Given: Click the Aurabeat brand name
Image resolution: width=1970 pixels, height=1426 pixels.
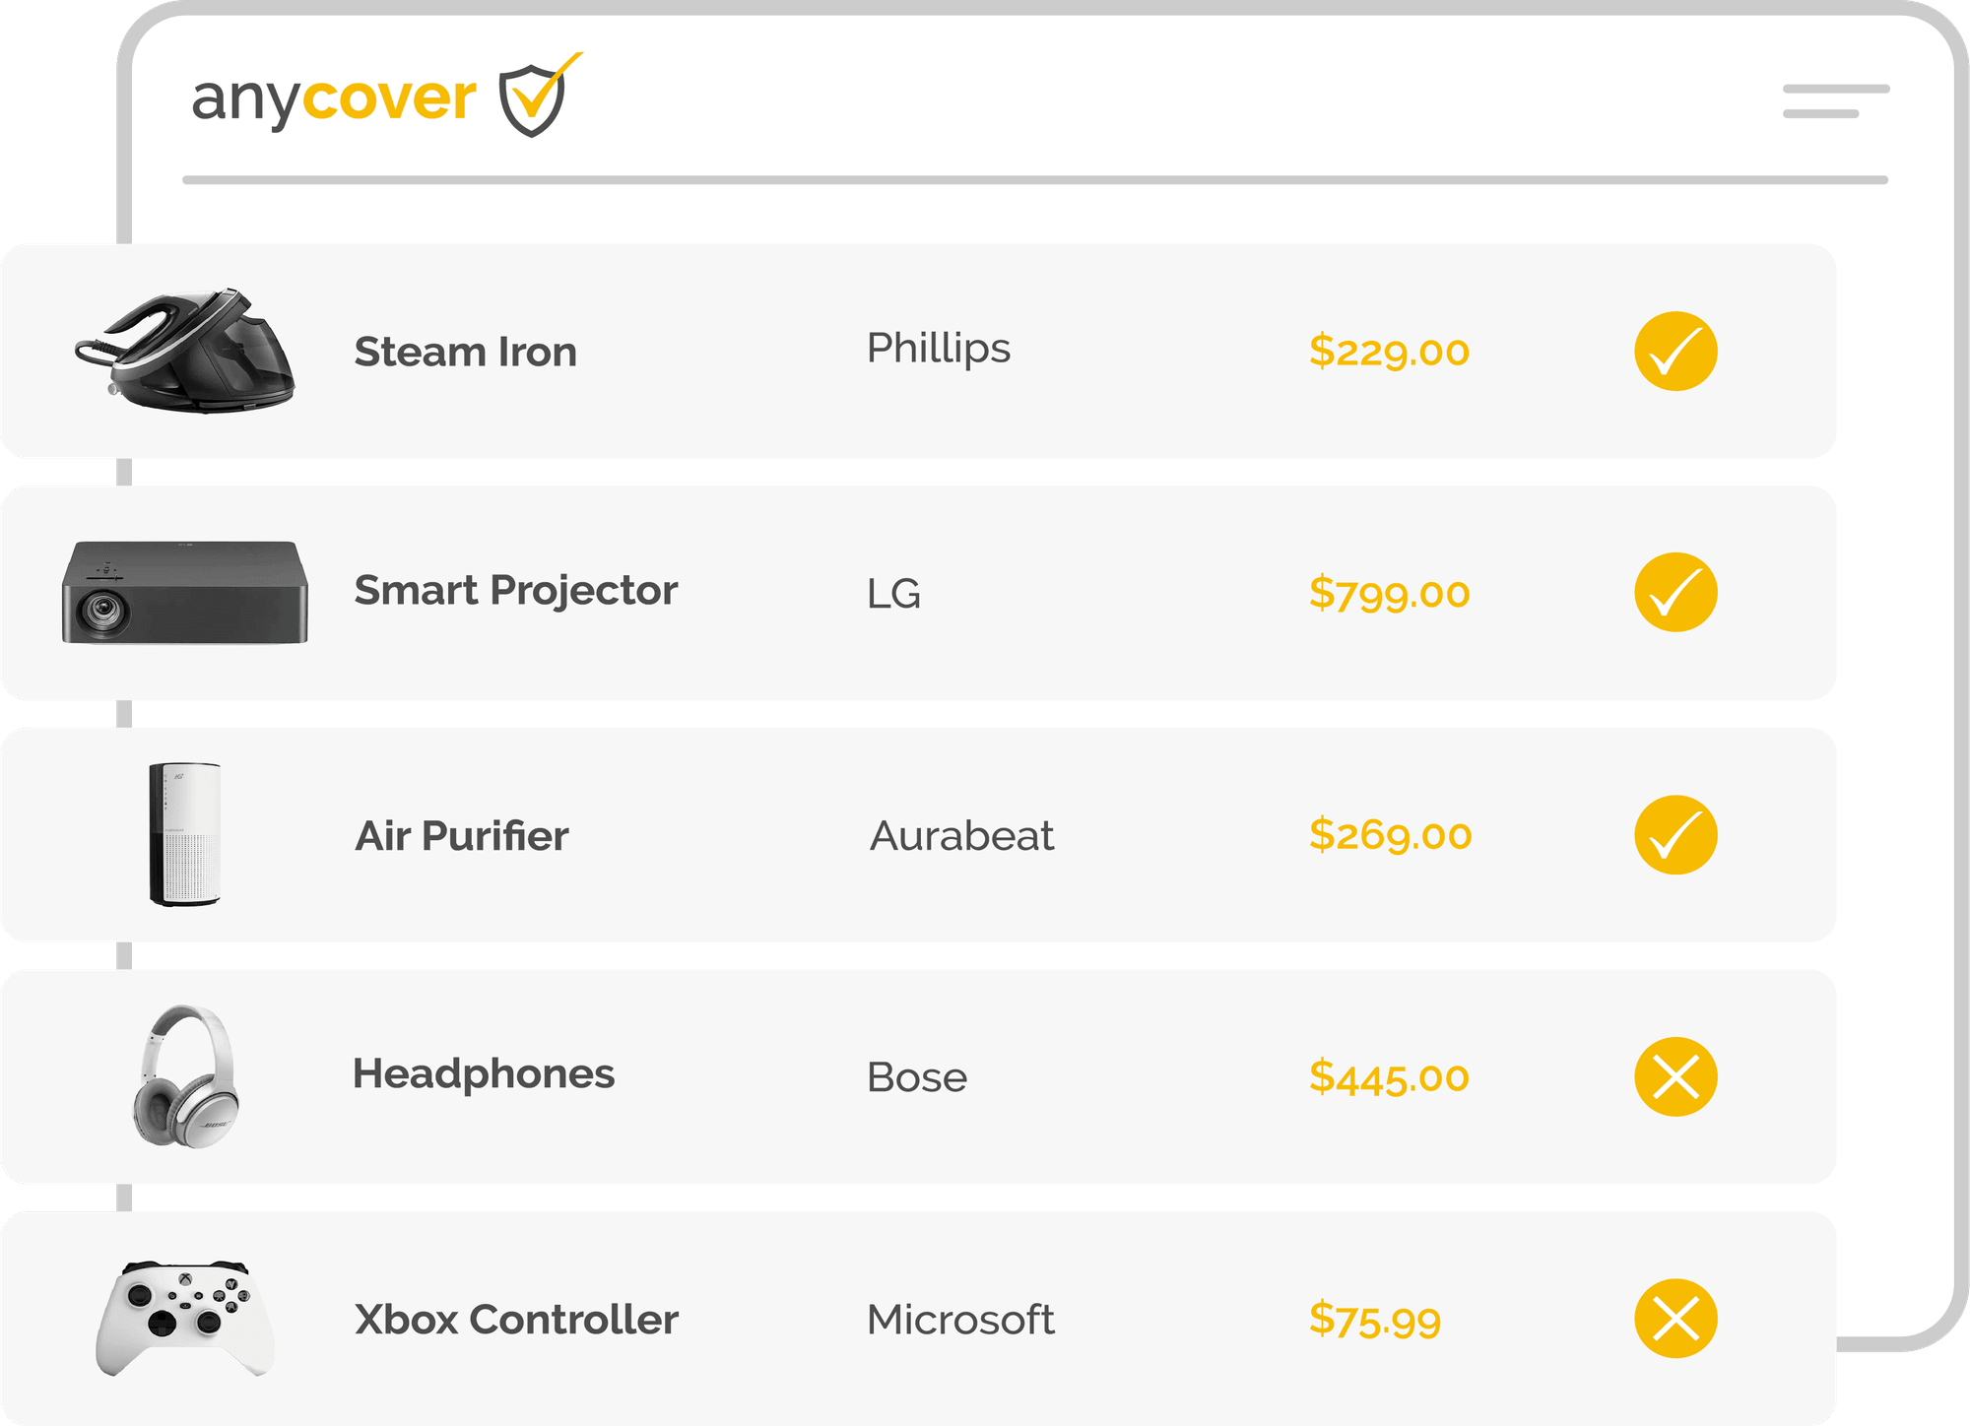Looking at the screenshot, I should coord(960,837).
